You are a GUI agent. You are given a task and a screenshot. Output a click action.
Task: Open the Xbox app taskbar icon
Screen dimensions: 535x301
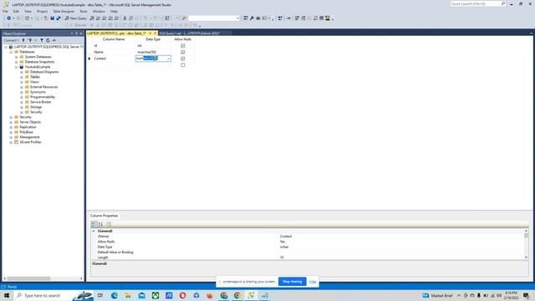tap(155, 295)
